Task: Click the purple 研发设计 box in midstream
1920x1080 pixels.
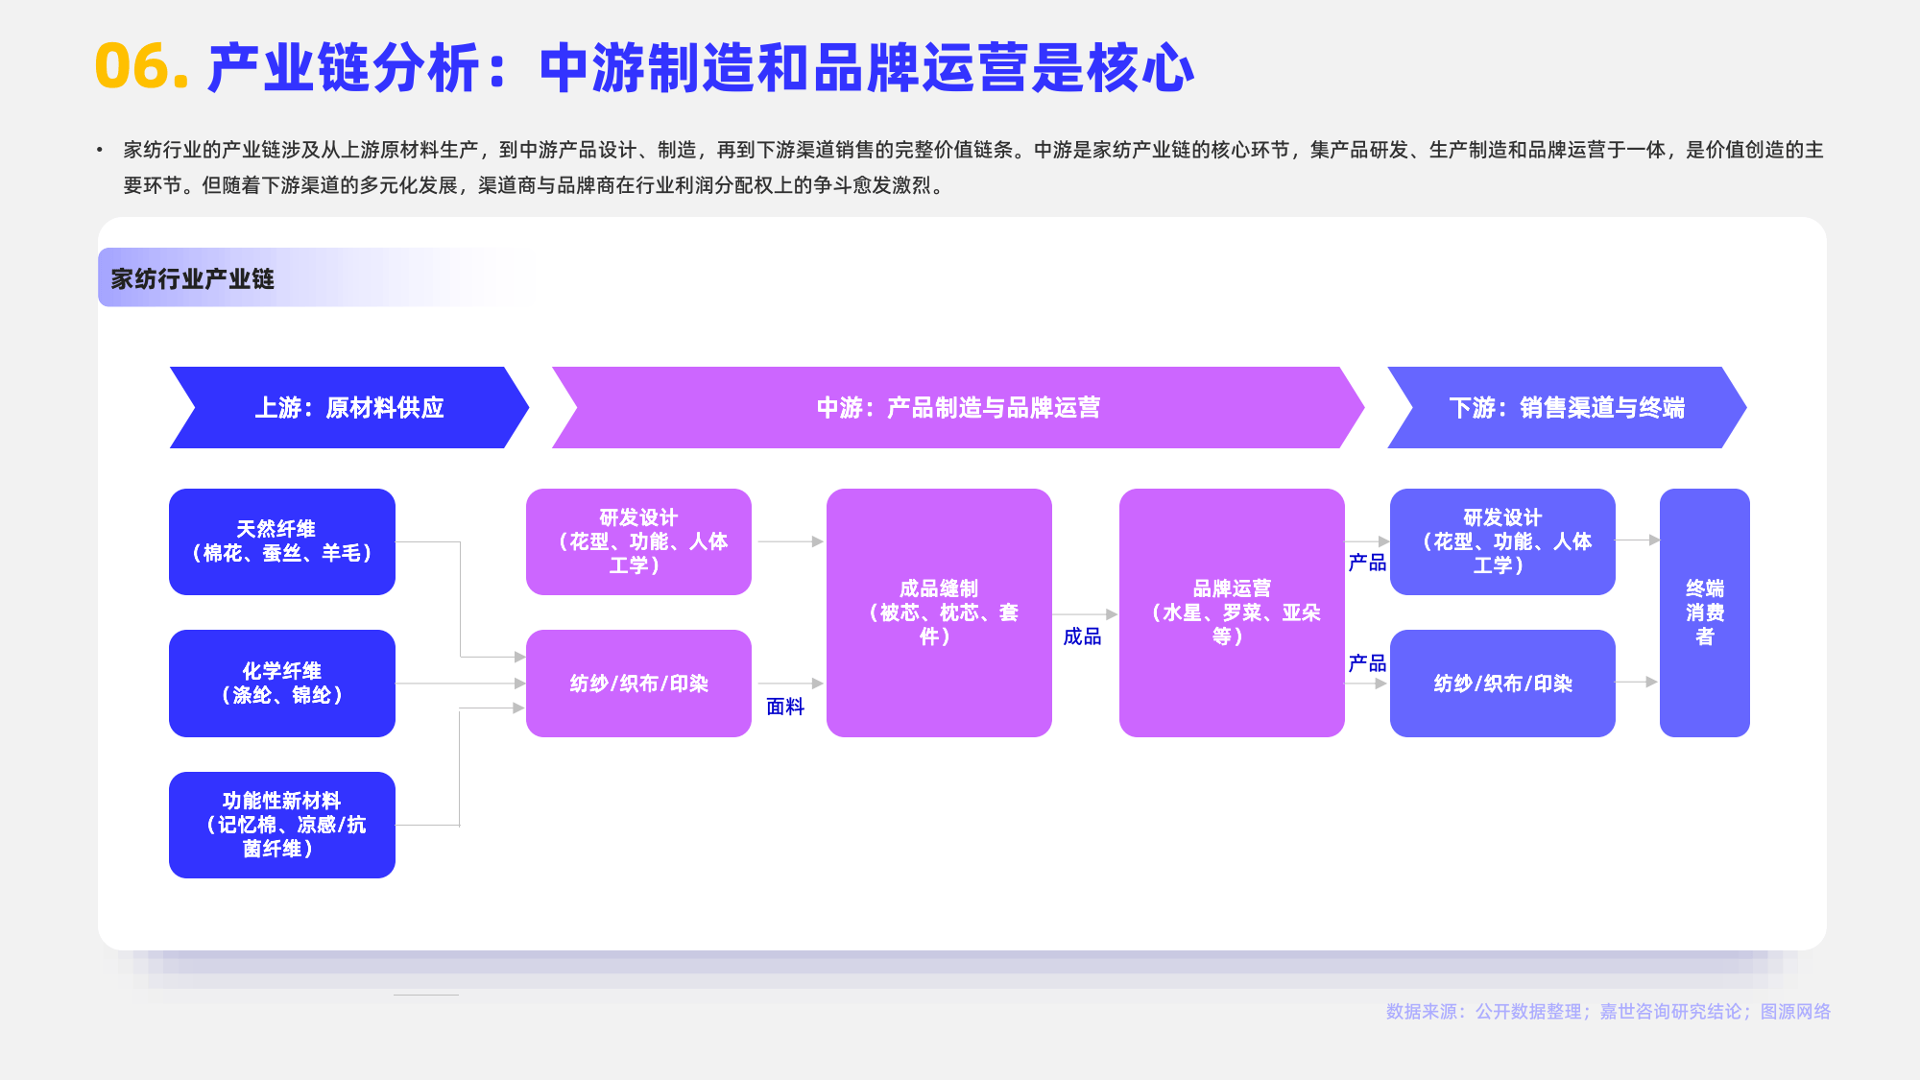Action: [x=638, y=541]
